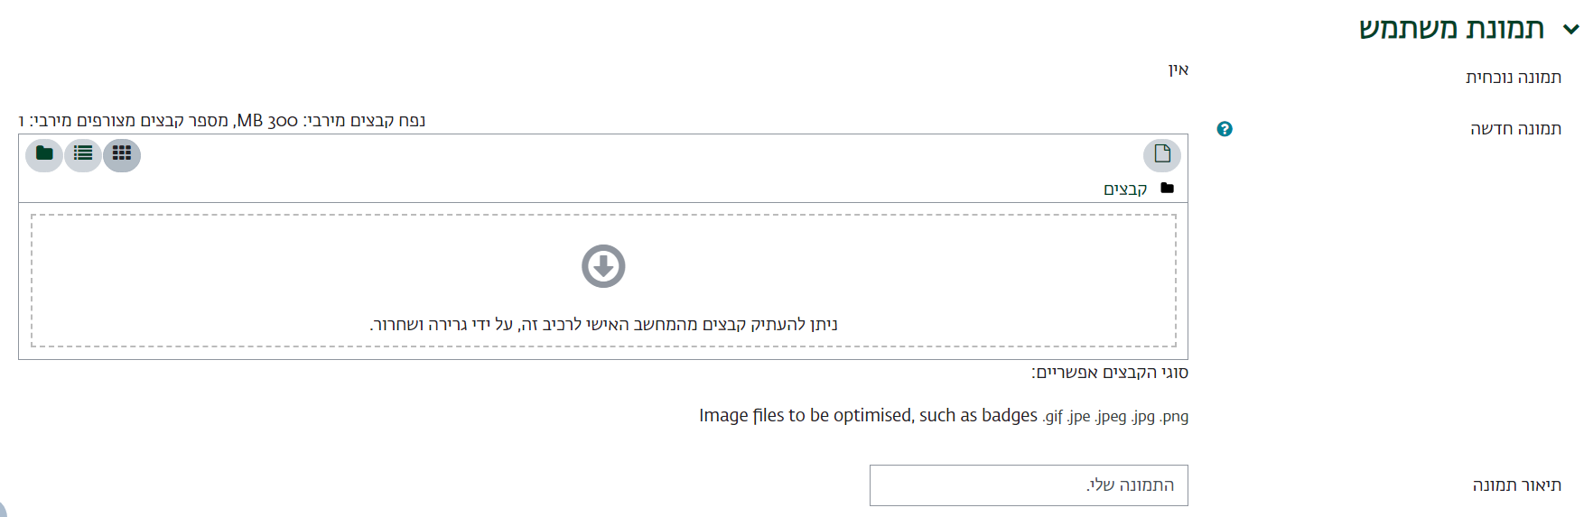Click the circular download arrow in drop zone
This screenshot has width=1593, height=517.
coord(603,266)
